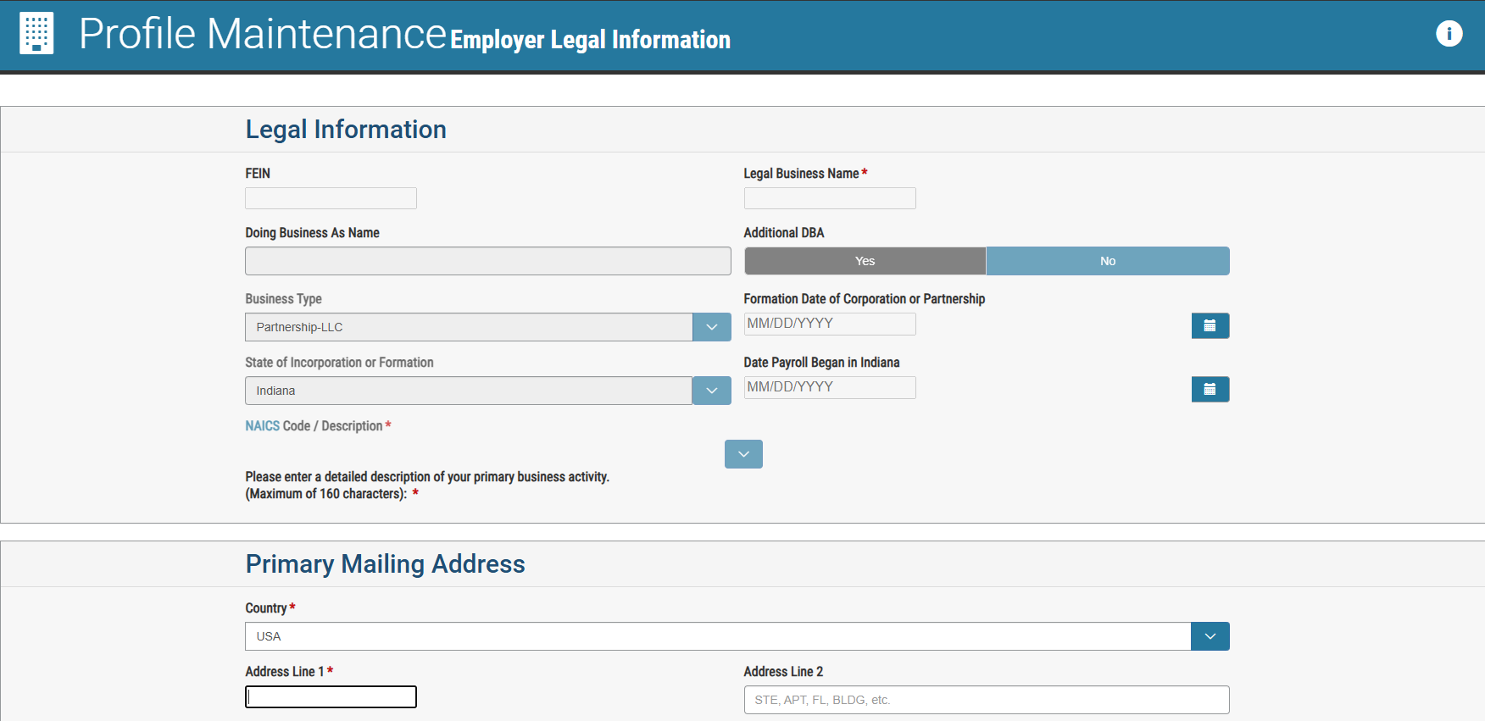Click the Address Line 1 field
The height and width of the screenshot is (721, 1485).
point(331,696)
